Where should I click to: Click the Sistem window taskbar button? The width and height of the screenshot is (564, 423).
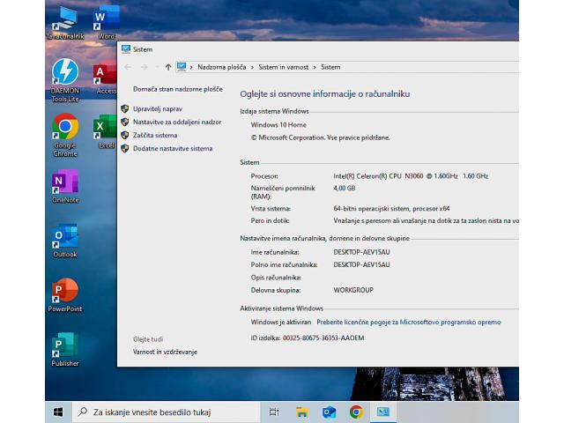click(x=383, y=412)
